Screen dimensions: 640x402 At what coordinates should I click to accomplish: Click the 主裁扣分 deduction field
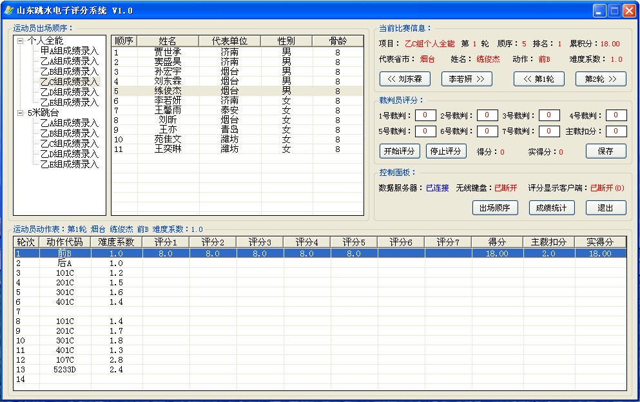616,131
